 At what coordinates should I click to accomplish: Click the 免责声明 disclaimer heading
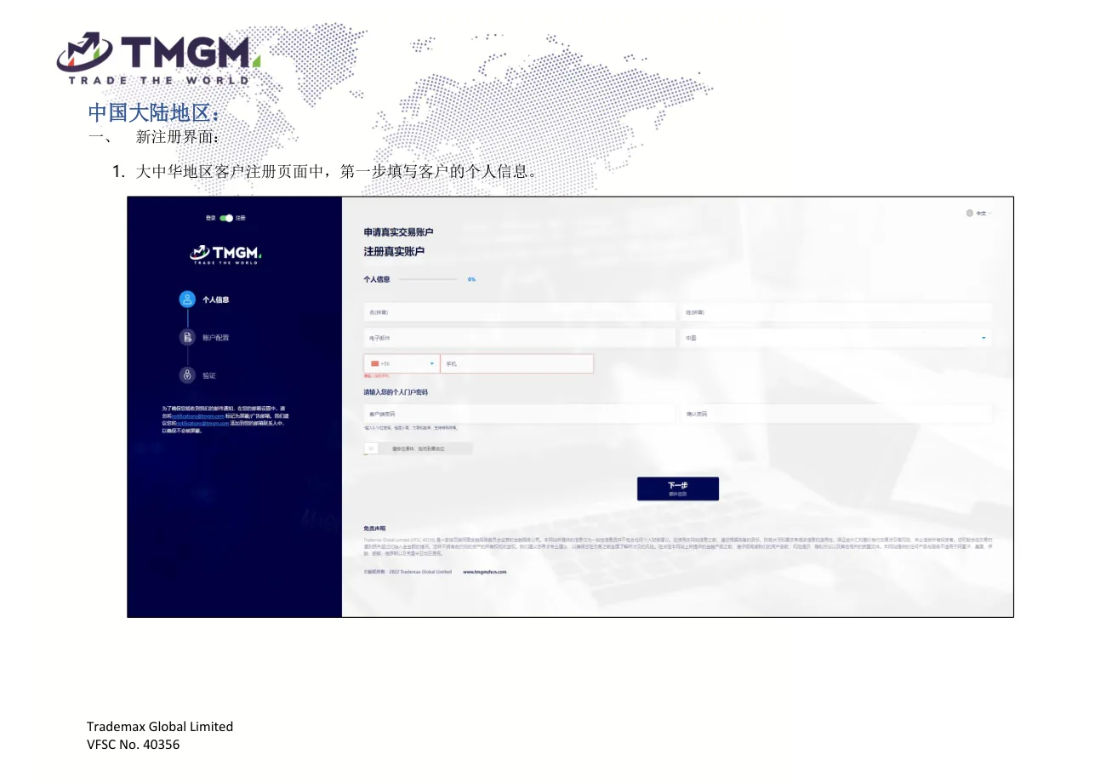click(374, 529)
